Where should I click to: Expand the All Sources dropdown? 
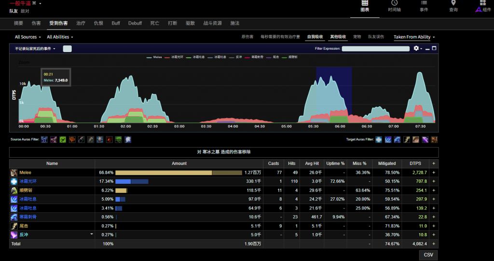(28, 37)
